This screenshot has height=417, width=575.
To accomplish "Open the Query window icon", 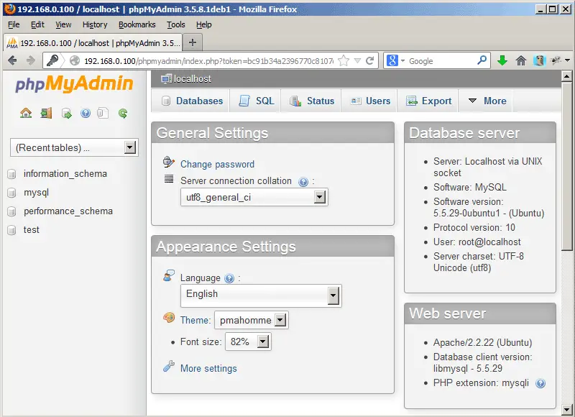I will tap(66, 113).
